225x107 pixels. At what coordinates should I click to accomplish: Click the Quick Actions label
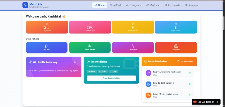pos(32,39)
